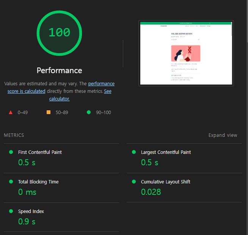Expand the Largest Contentful Paint metric
Viewport: 248px width, 235px height.
click(184, 158)
